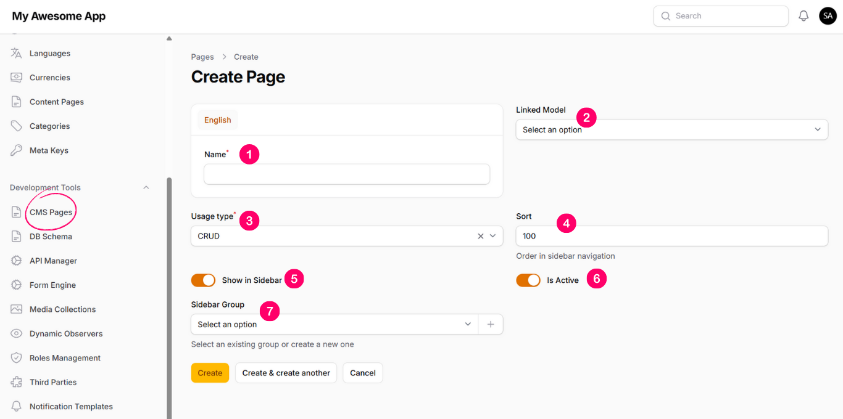Click the Dynamic Observers eye icon
This screenshot has height=419, width=843.
[17, 333]
